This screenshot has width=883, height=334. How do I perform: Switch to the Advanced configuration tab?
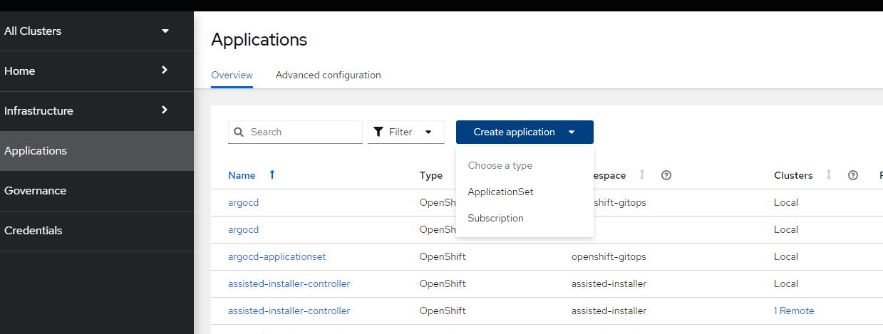[328, 75]
